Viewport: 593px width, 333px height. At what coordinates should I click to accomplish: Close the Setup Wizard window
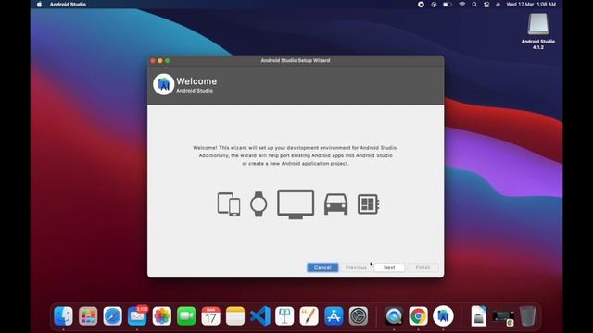pyautogui.click(x=153, y=61)
